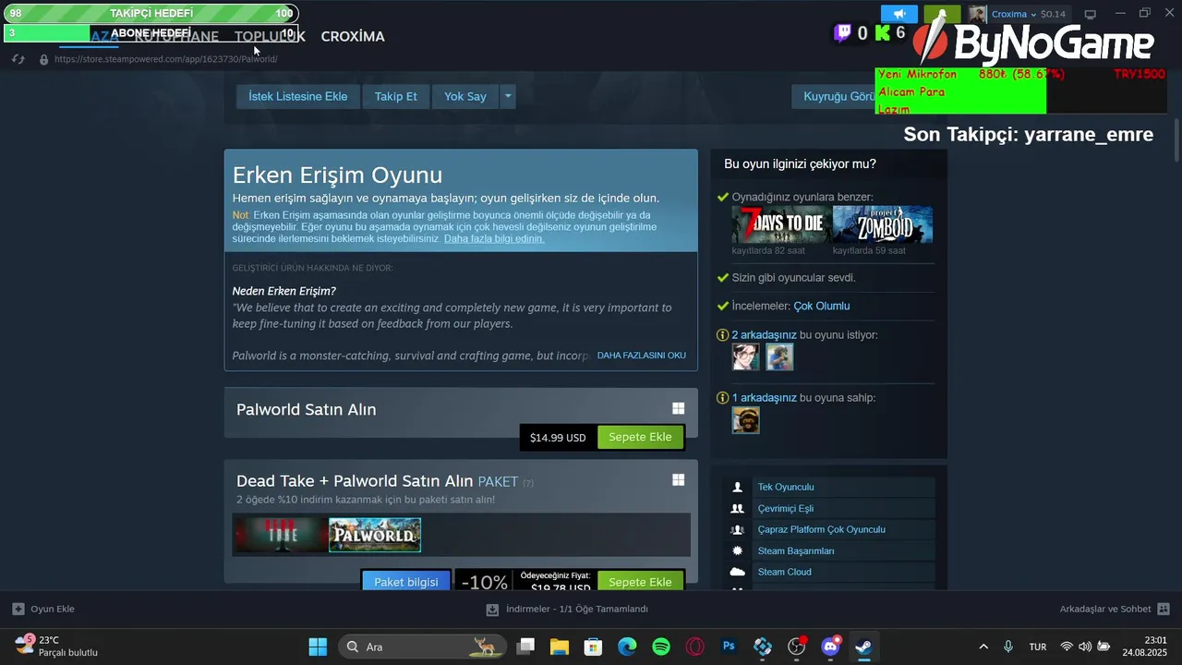Viewport: 1182px width, 665px height.
Task: Open Discord from the taskbar
Action: point(831,647)
